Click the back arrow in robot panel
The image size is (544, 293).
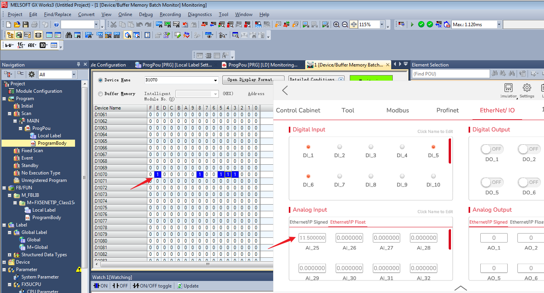[285, 90]
